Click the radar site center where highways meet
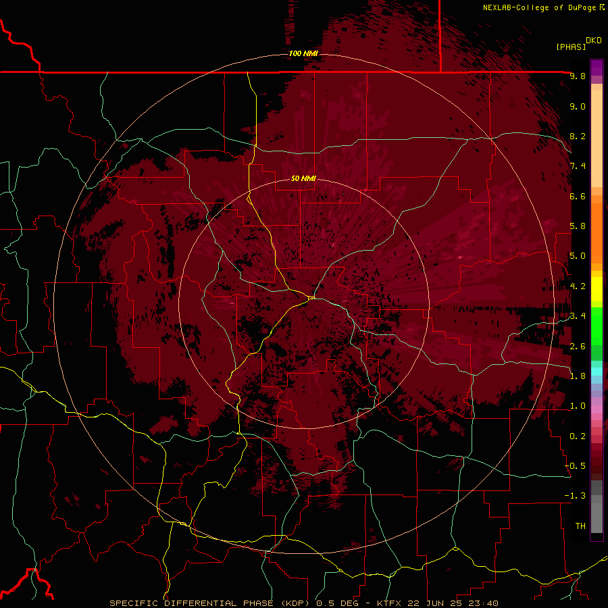Image resolution: width=608 pixels, height=608 pixels. click(311, 297)
